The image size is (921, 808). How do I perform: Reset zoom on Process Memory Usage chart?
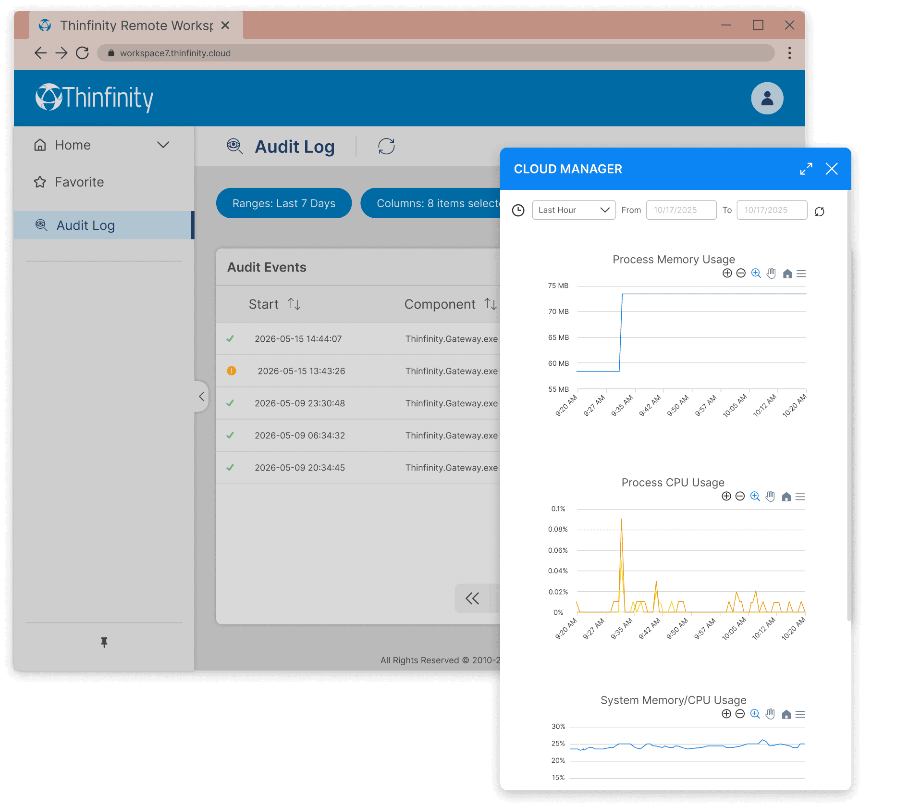tap(787, 274)
